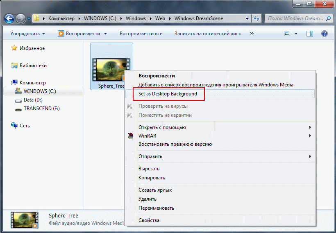The height and width of the screenshot is (233, 336).
Task: Select the Data (D:) drive in sidebar
Action: (33, 100)
